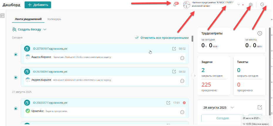The width and height of the screenshot is (273, 126).
Task: Click comment icon on ID 2565557 notification
Action: 182,112
